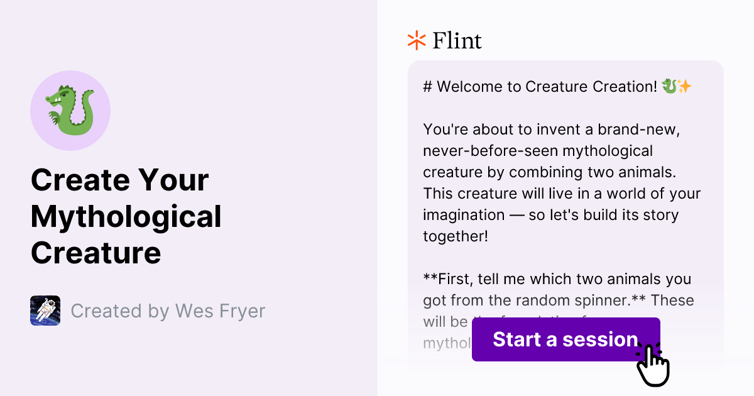Screen dimensions: 754x396
Task: Click the orange Flint asterisk logo
Action: coord(415,40)
